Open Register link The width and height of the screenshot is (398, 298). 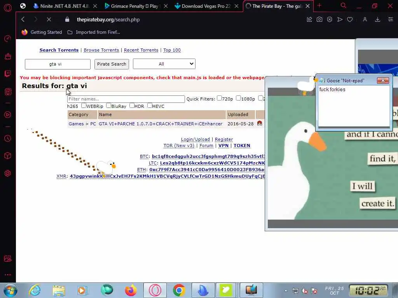(x=223, y=139)
